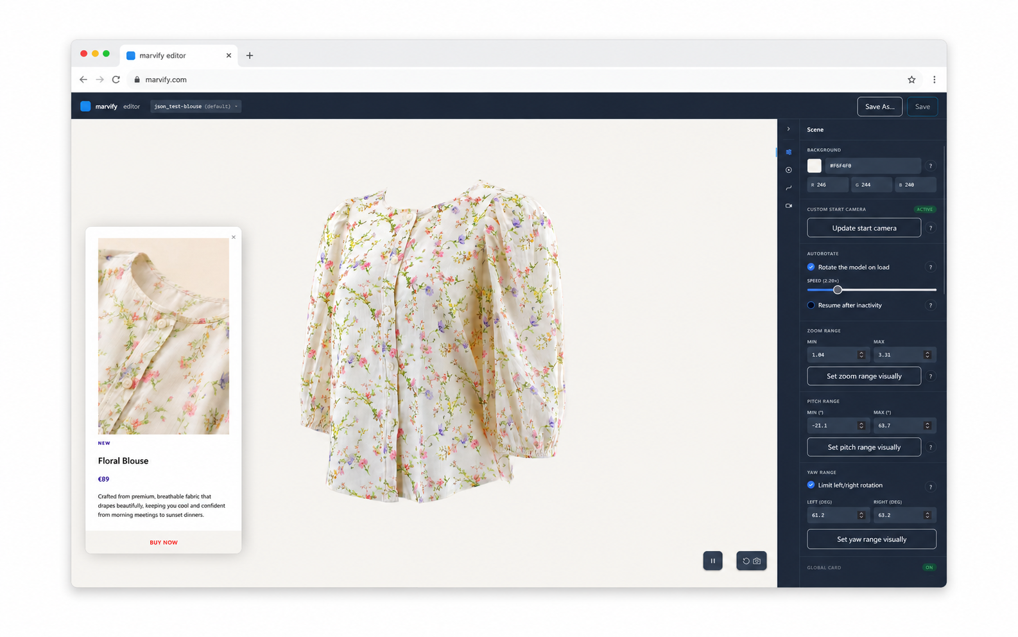
Task: Click the editor label in the header
Action: point(132,107)
